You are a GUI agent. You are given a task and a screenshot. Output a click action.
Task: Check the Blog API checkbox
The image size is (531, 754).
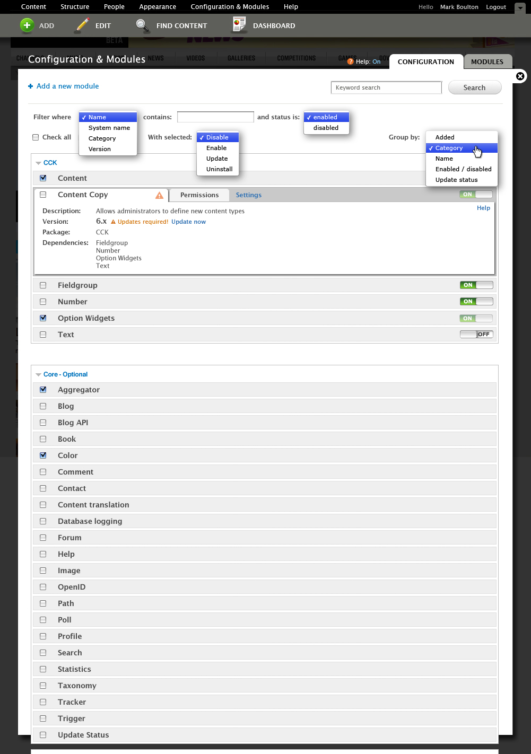click(43, 423)
